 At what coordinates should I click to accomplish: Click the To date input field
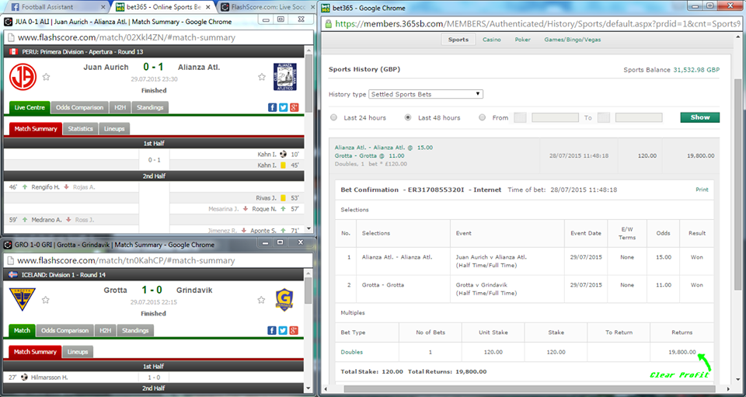point(639,117)
